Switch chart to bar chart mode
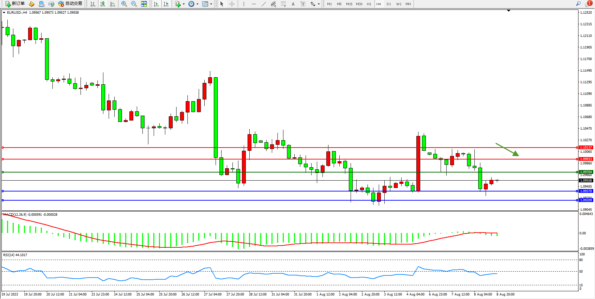595x299 pixels. [93, 4]
